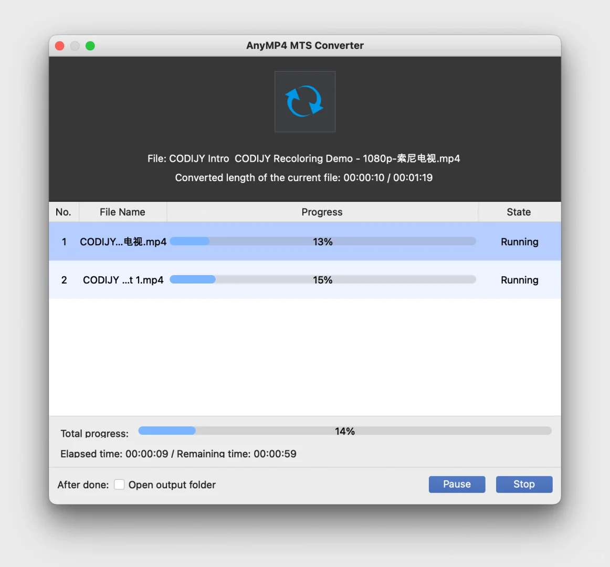Click the Total progress bar
The width and height of the screenshot is (610, 567).
pos(344,430)
